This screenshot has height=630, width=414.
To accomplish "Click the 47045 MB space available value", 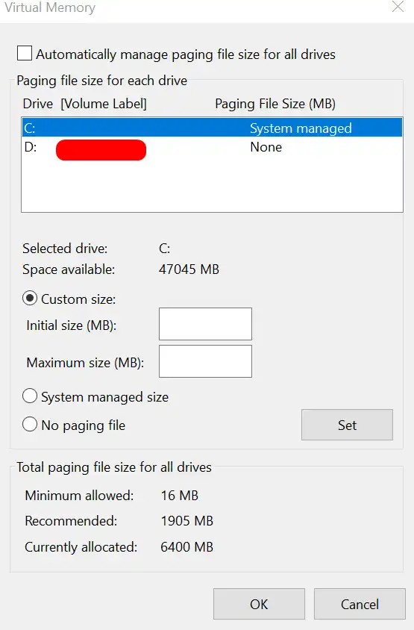I will point(189,269).
